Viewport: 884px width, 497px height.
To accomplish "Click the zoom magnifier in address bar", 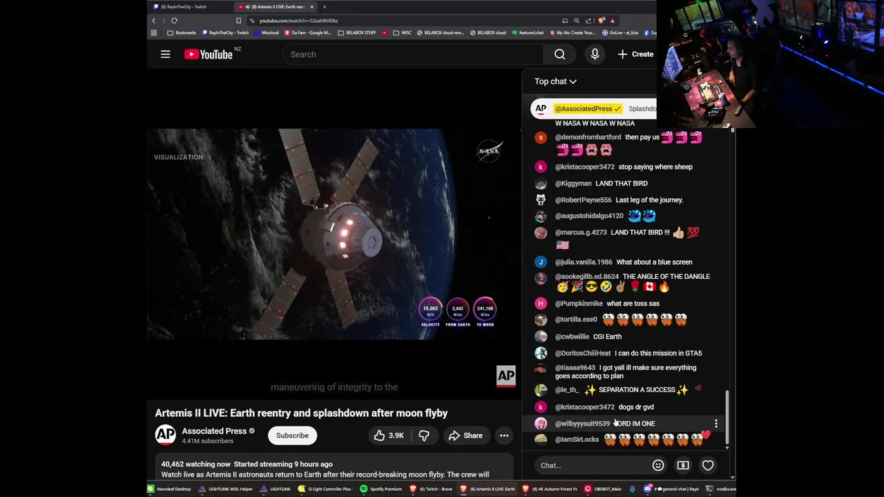I will coord(578,21).
